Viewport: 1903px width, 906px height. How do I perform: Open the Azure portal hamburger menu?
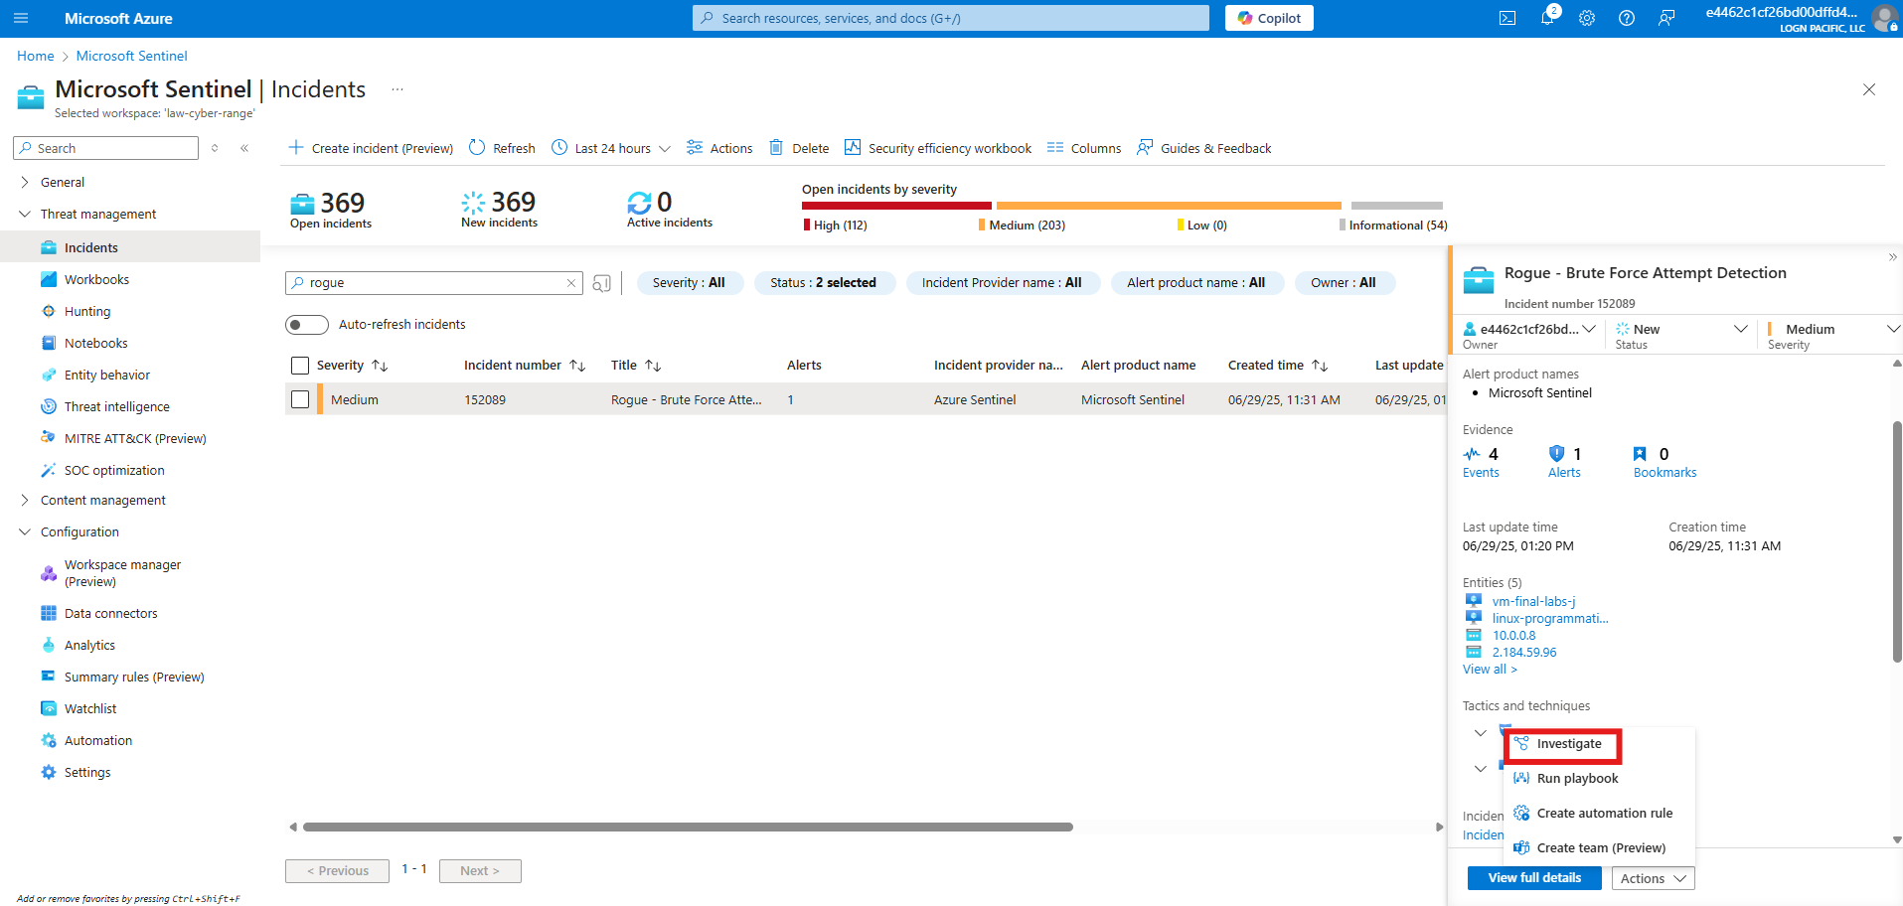[21, 18]
